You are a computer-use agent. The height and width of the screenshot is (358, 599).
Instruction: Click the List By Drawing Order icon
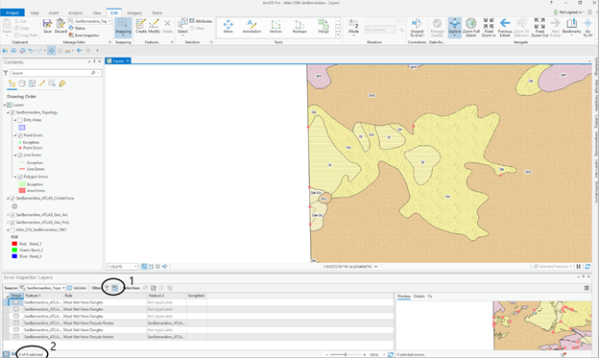click(x=12, y=84)
